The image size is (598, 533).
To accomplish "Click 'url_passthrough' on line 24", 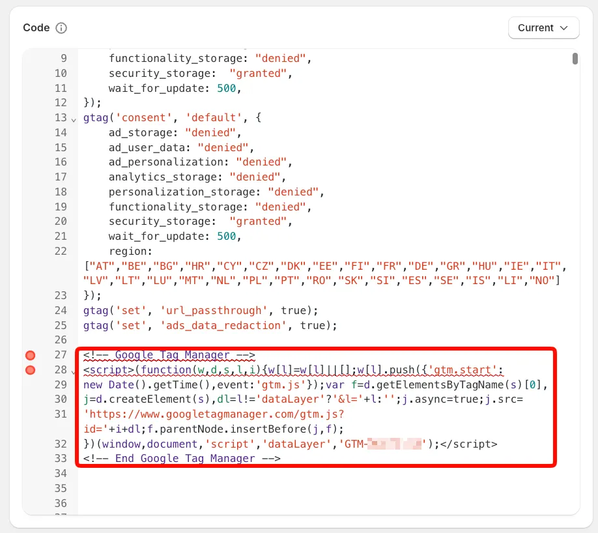I will pos(213,311).
